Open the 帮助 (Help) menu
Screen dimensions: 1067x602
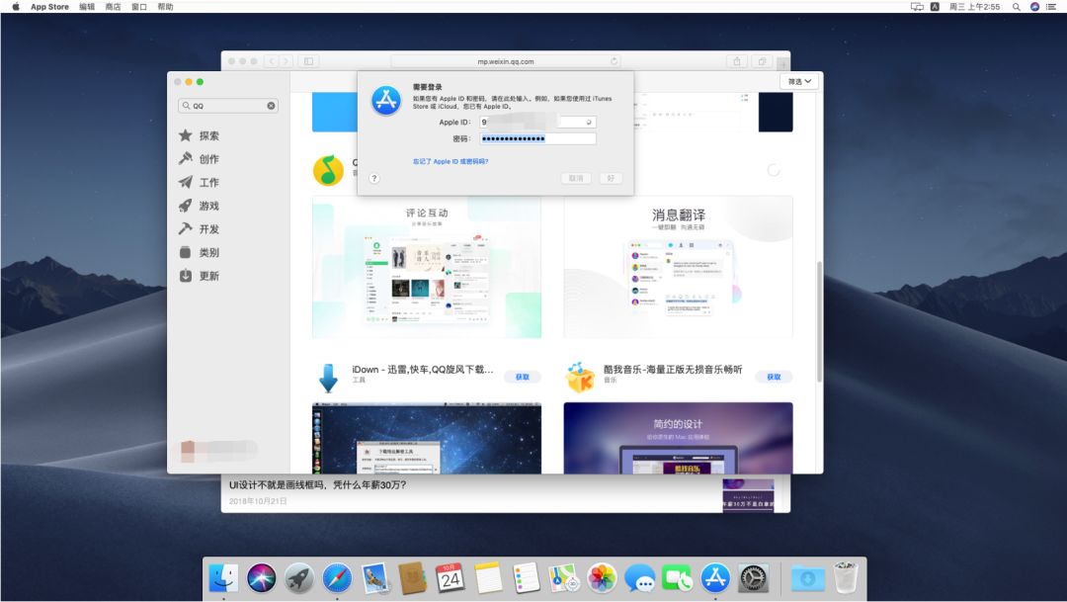pyautogui.click(x=165, y=6)
